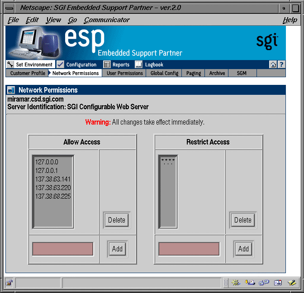Click the Logbook book icon
The width and height of the screenshot is (304, 293).
tap(138, 65)
